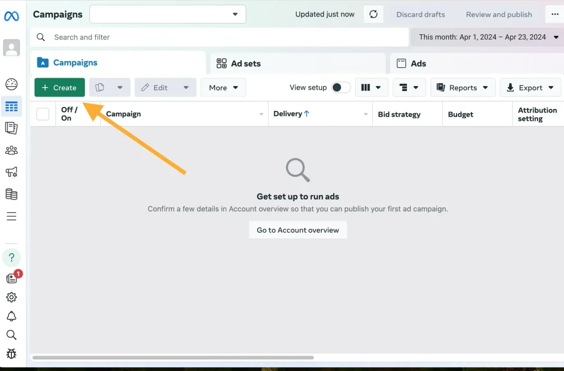Open Notifications bell icon
Viewport: 564px width, 371px height.
pos(11,316)
